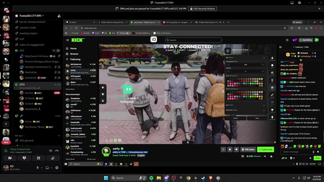
Task: Open Spotify from the Windows taskbar
Action: pos(151,178)
